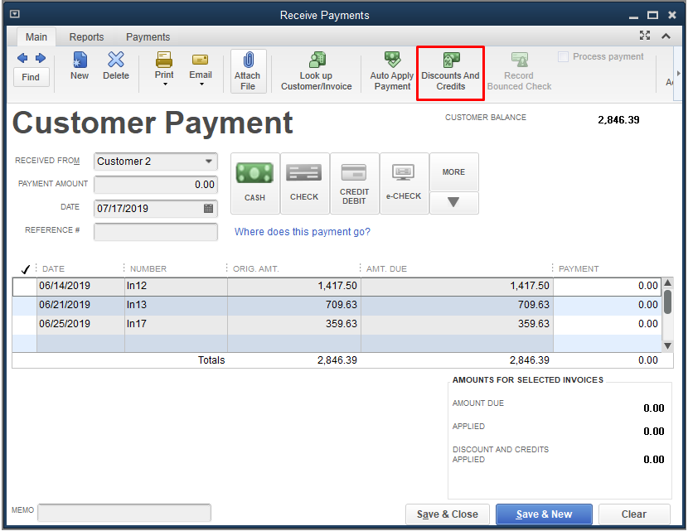Open Look up Customer/Invoice
The image size is (688, 531).
pyautogui.click(x=317, y=71)
